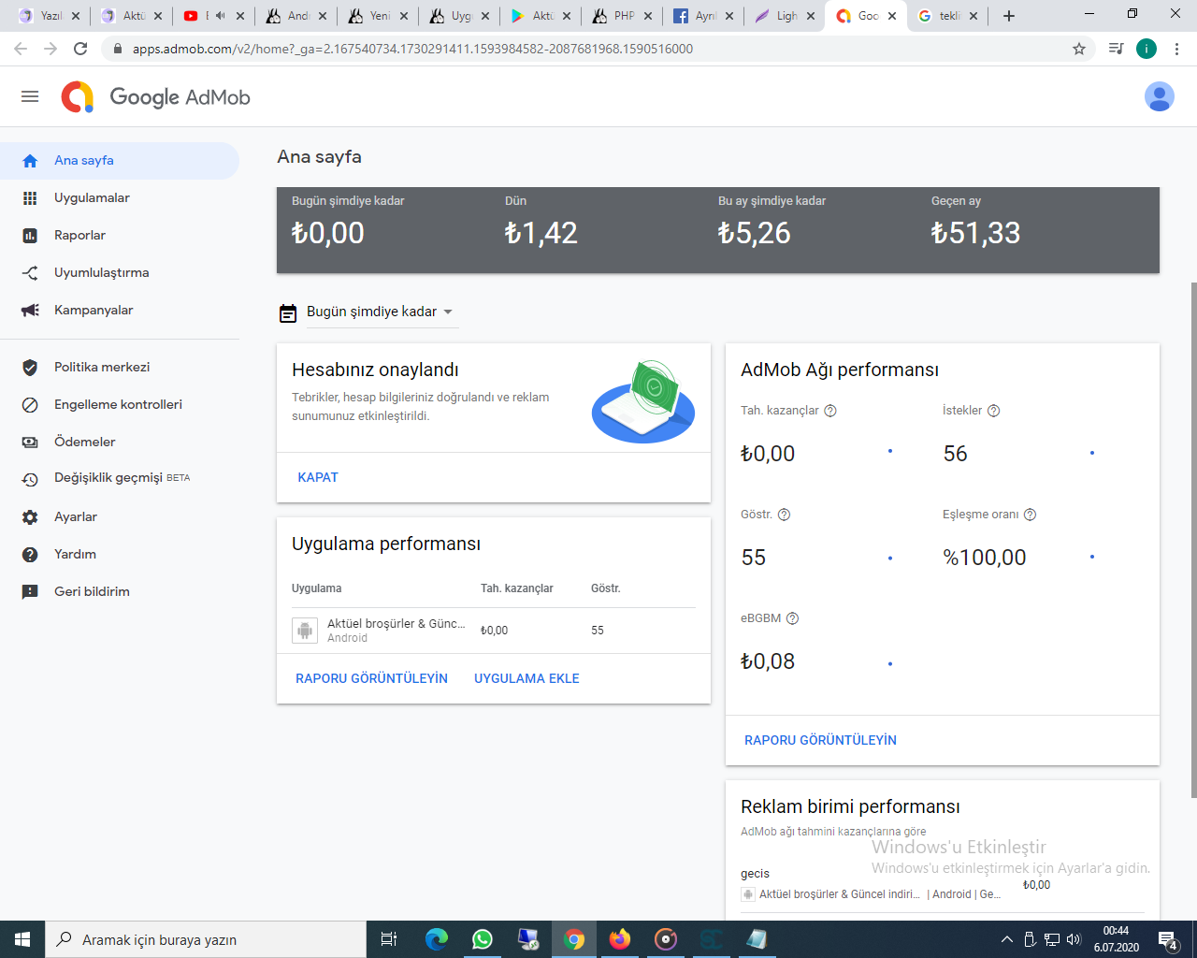This screenshot has width=1197, height=958.
Task: Click help icon next to Tah. kazançlar
Action: click(x=830, y=411)
